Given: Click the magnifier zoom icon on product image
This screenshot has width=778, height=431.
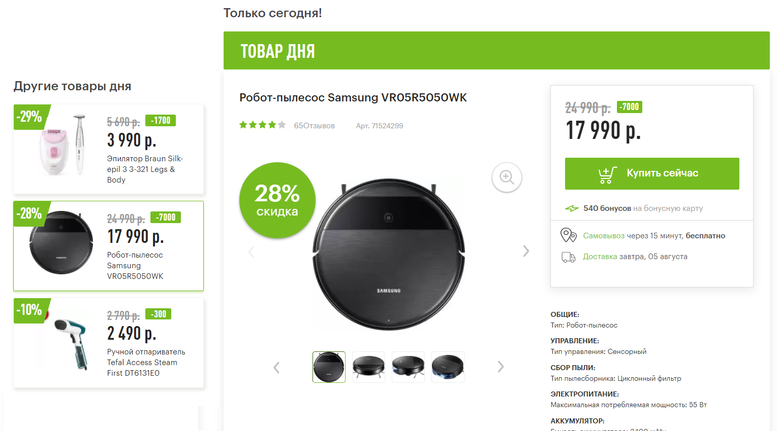Looking at the screenshot, I should (507, 177).
